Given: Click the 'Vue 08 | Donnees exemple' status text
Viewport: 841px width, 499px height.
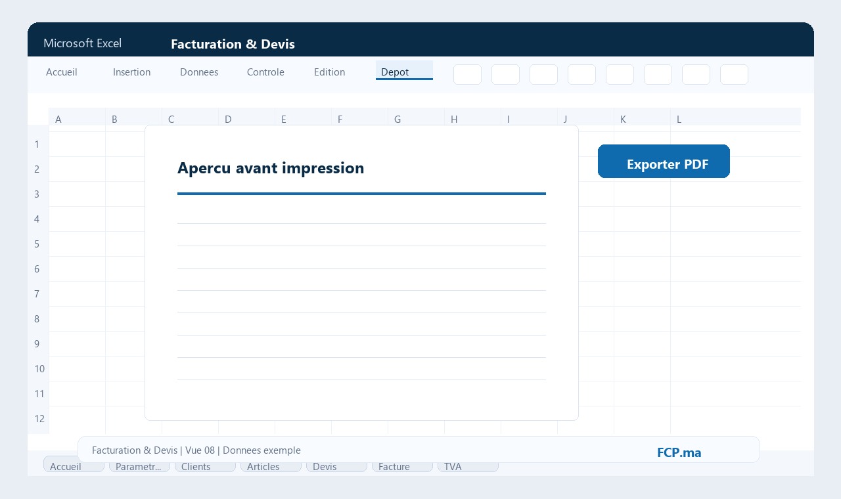Looking at the screenshot, I should tap(243, 450).
